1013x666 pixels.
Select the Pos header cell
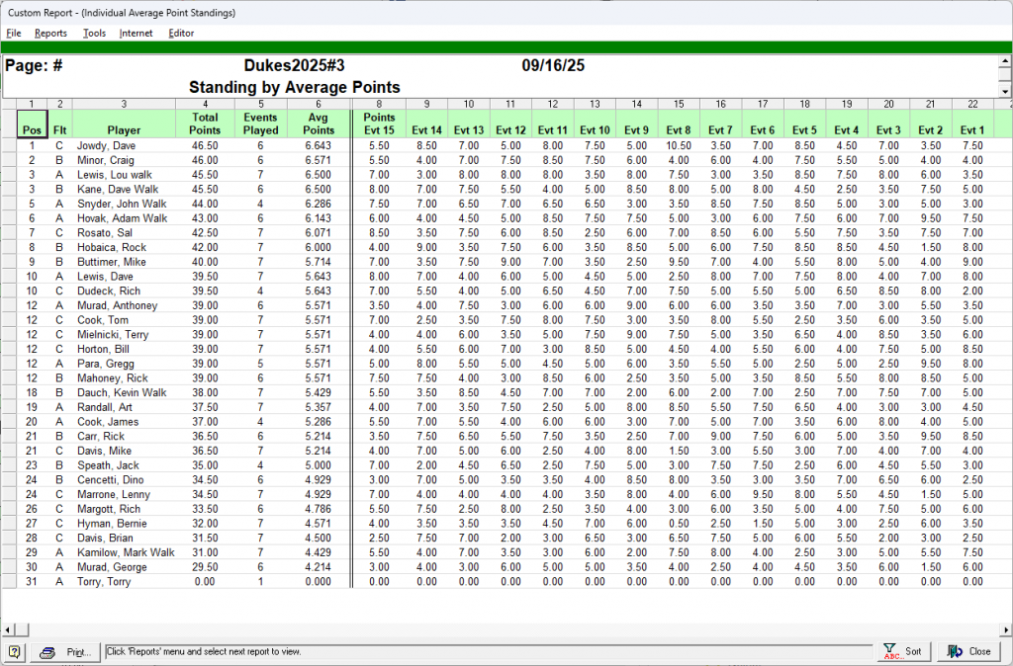pyautogui.click(x=32, y=129)
